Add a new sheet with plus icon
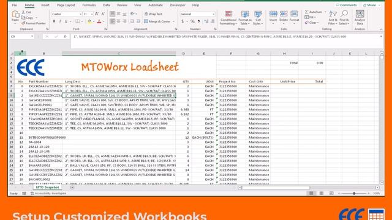The width and height of the screenshot is (392, 220). click(x=72, y=188)
